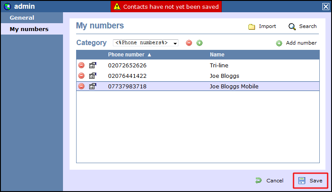Click the Search magnifier icon

(x=292, y=27)
